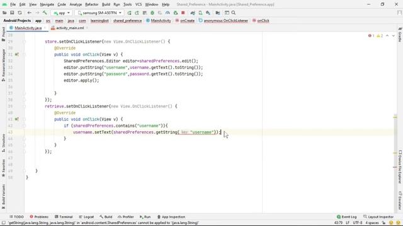This screenshot has height=226, width=403.
Task: Open the Analyze menu
Action: [76, 4]
